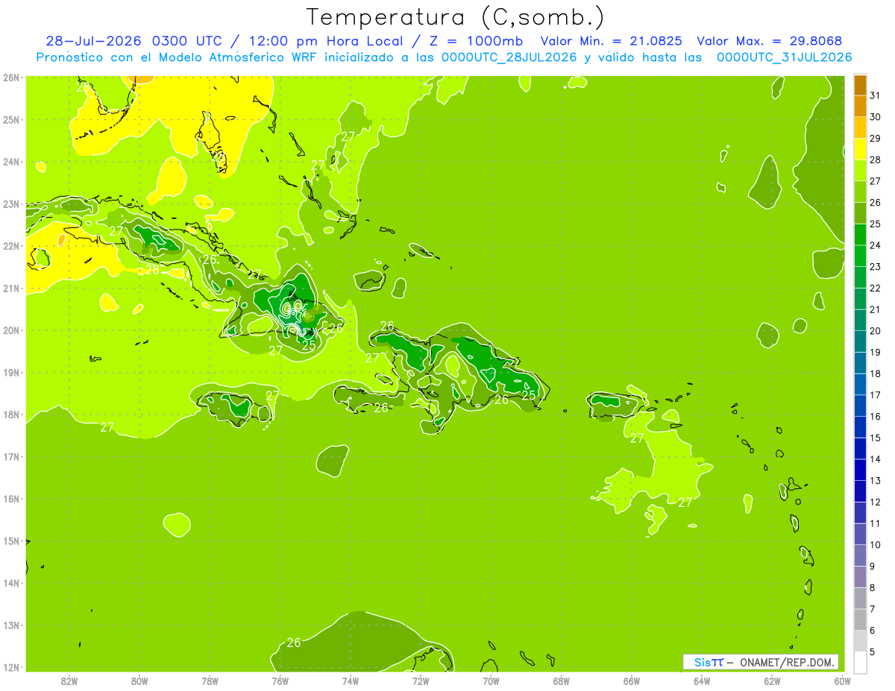Pick the gray 6–7 color scale swatch
Image resolution: width=895 pixels, height=691 pixels.
coord(860,619)
